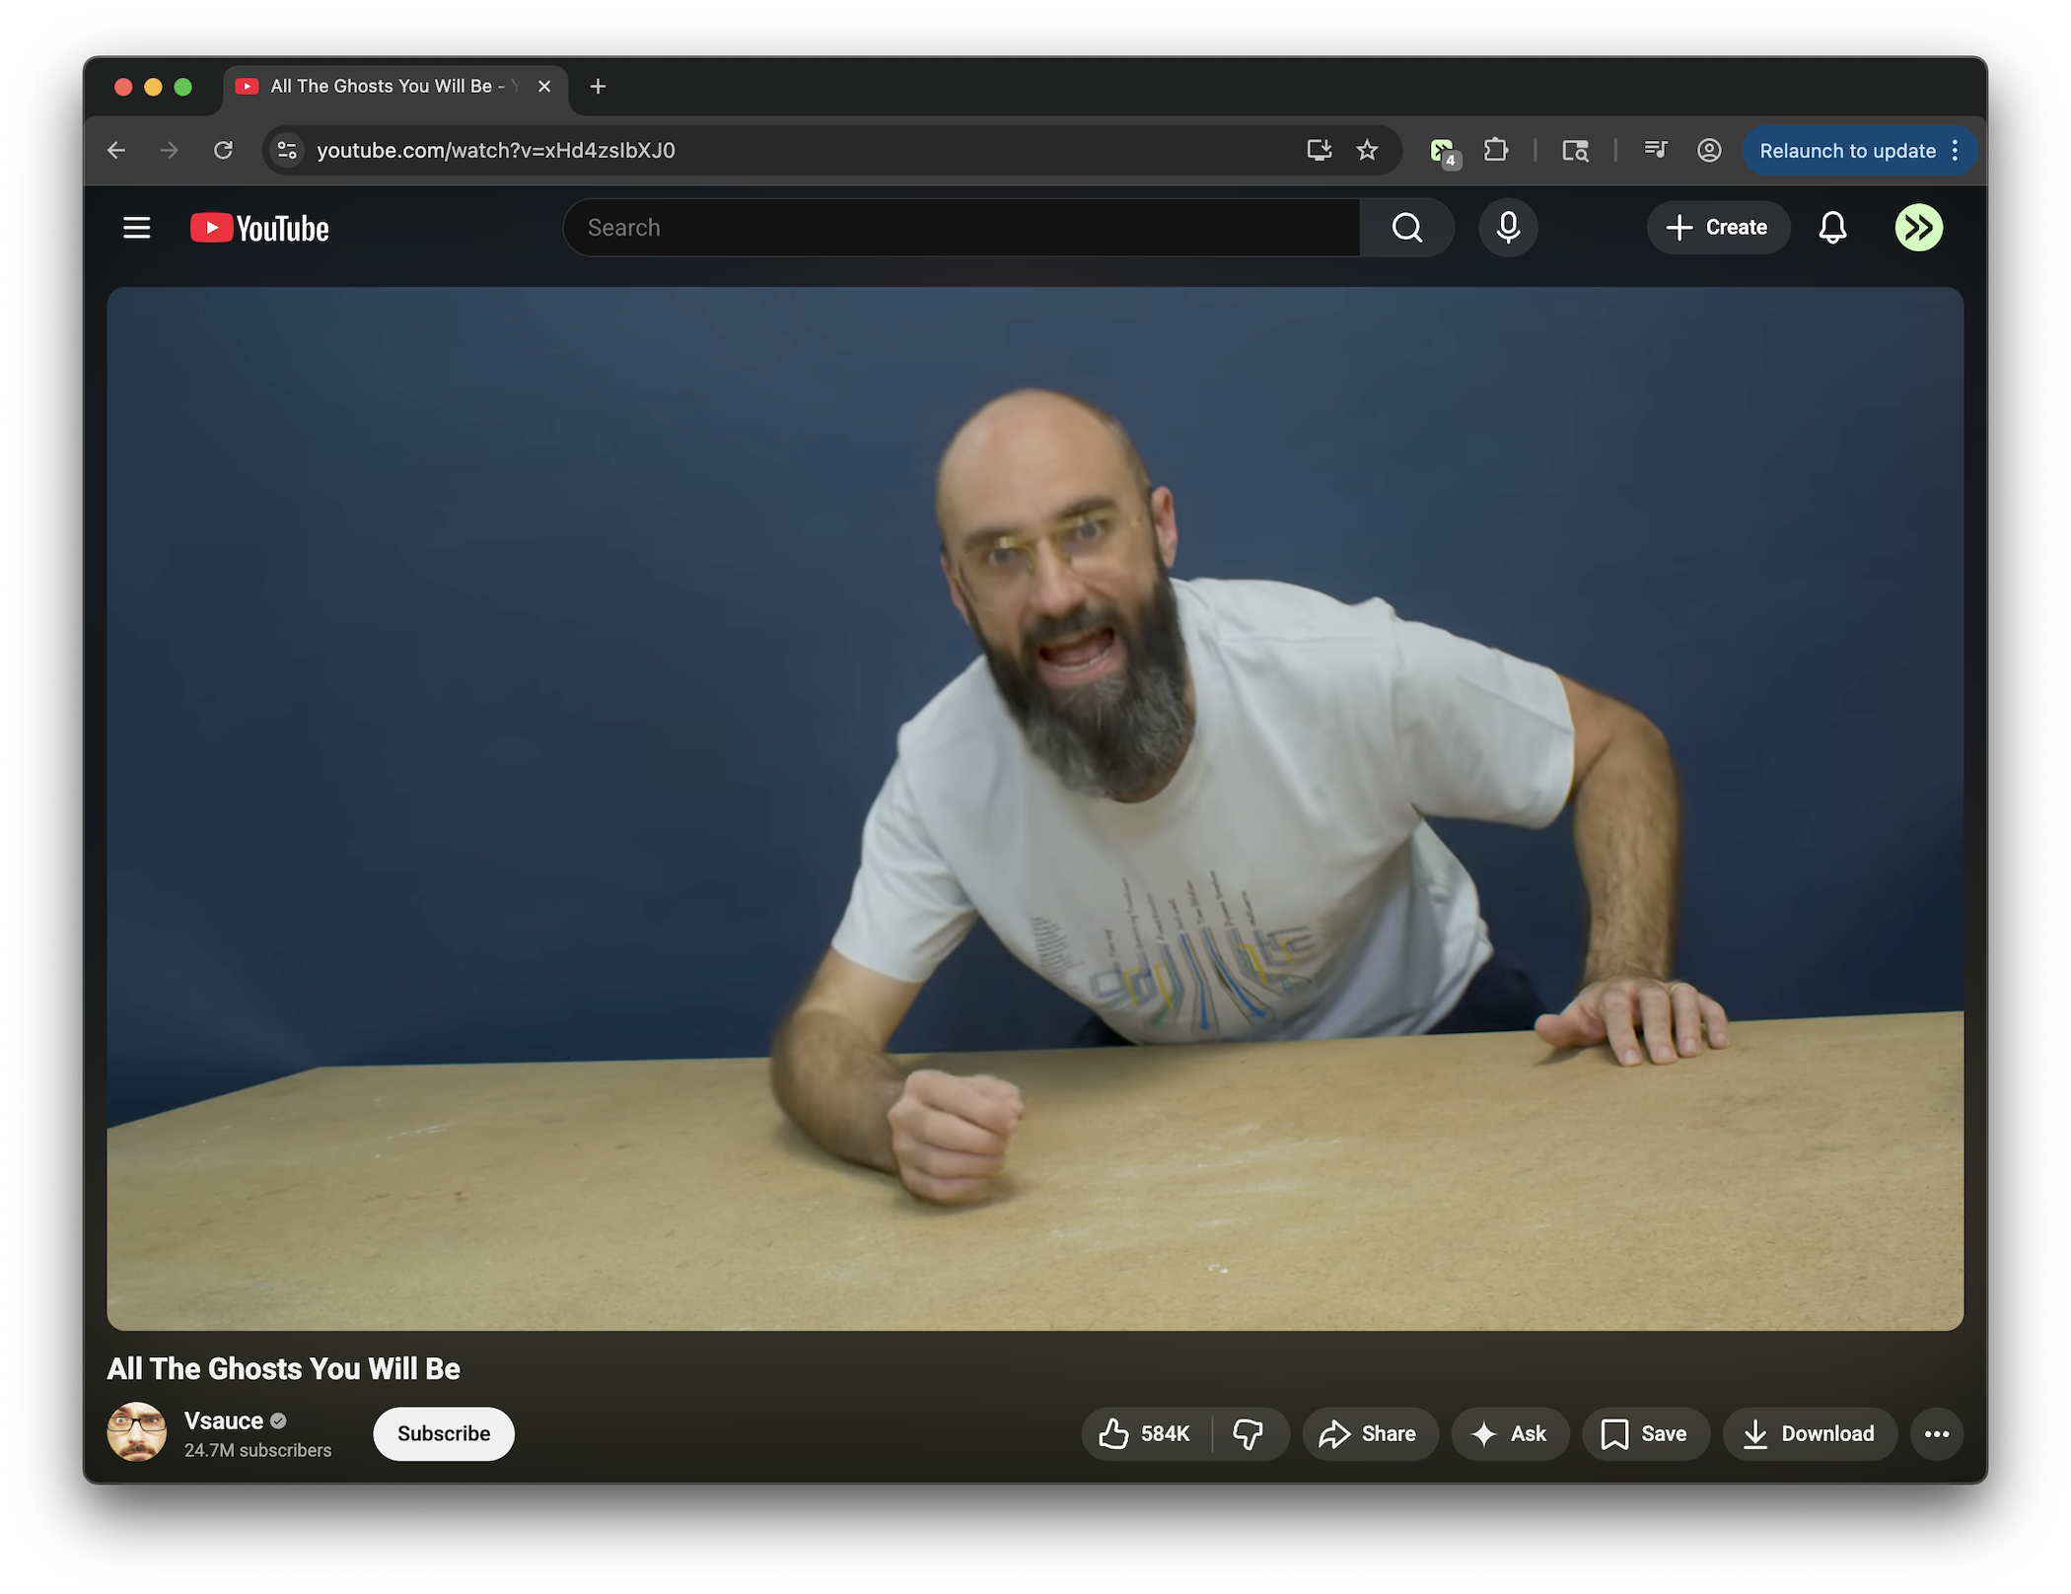The height and width of the screenshot is (1594, 2071).
Task: Click the video player to pause
Action: click(1034, 808)
